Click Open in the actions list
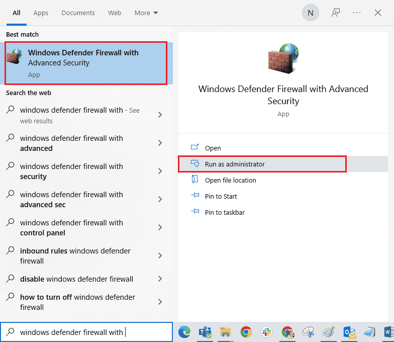 283,148
